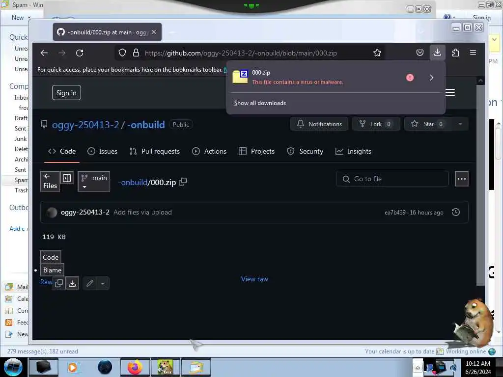Close the -onbuild/000.zip browser tab
Viewport: 503px width, 377px height.
point(154,32)
